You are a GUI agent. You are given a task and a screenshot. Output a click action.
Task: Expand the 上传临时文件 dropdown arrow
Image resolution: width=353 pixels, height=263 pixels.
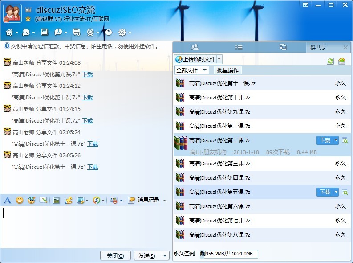[x=219, y=59]
